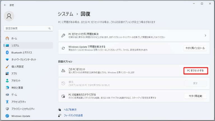
Task: Click the help headset icon
Action: pyautogui.click(x=60, y=109)
